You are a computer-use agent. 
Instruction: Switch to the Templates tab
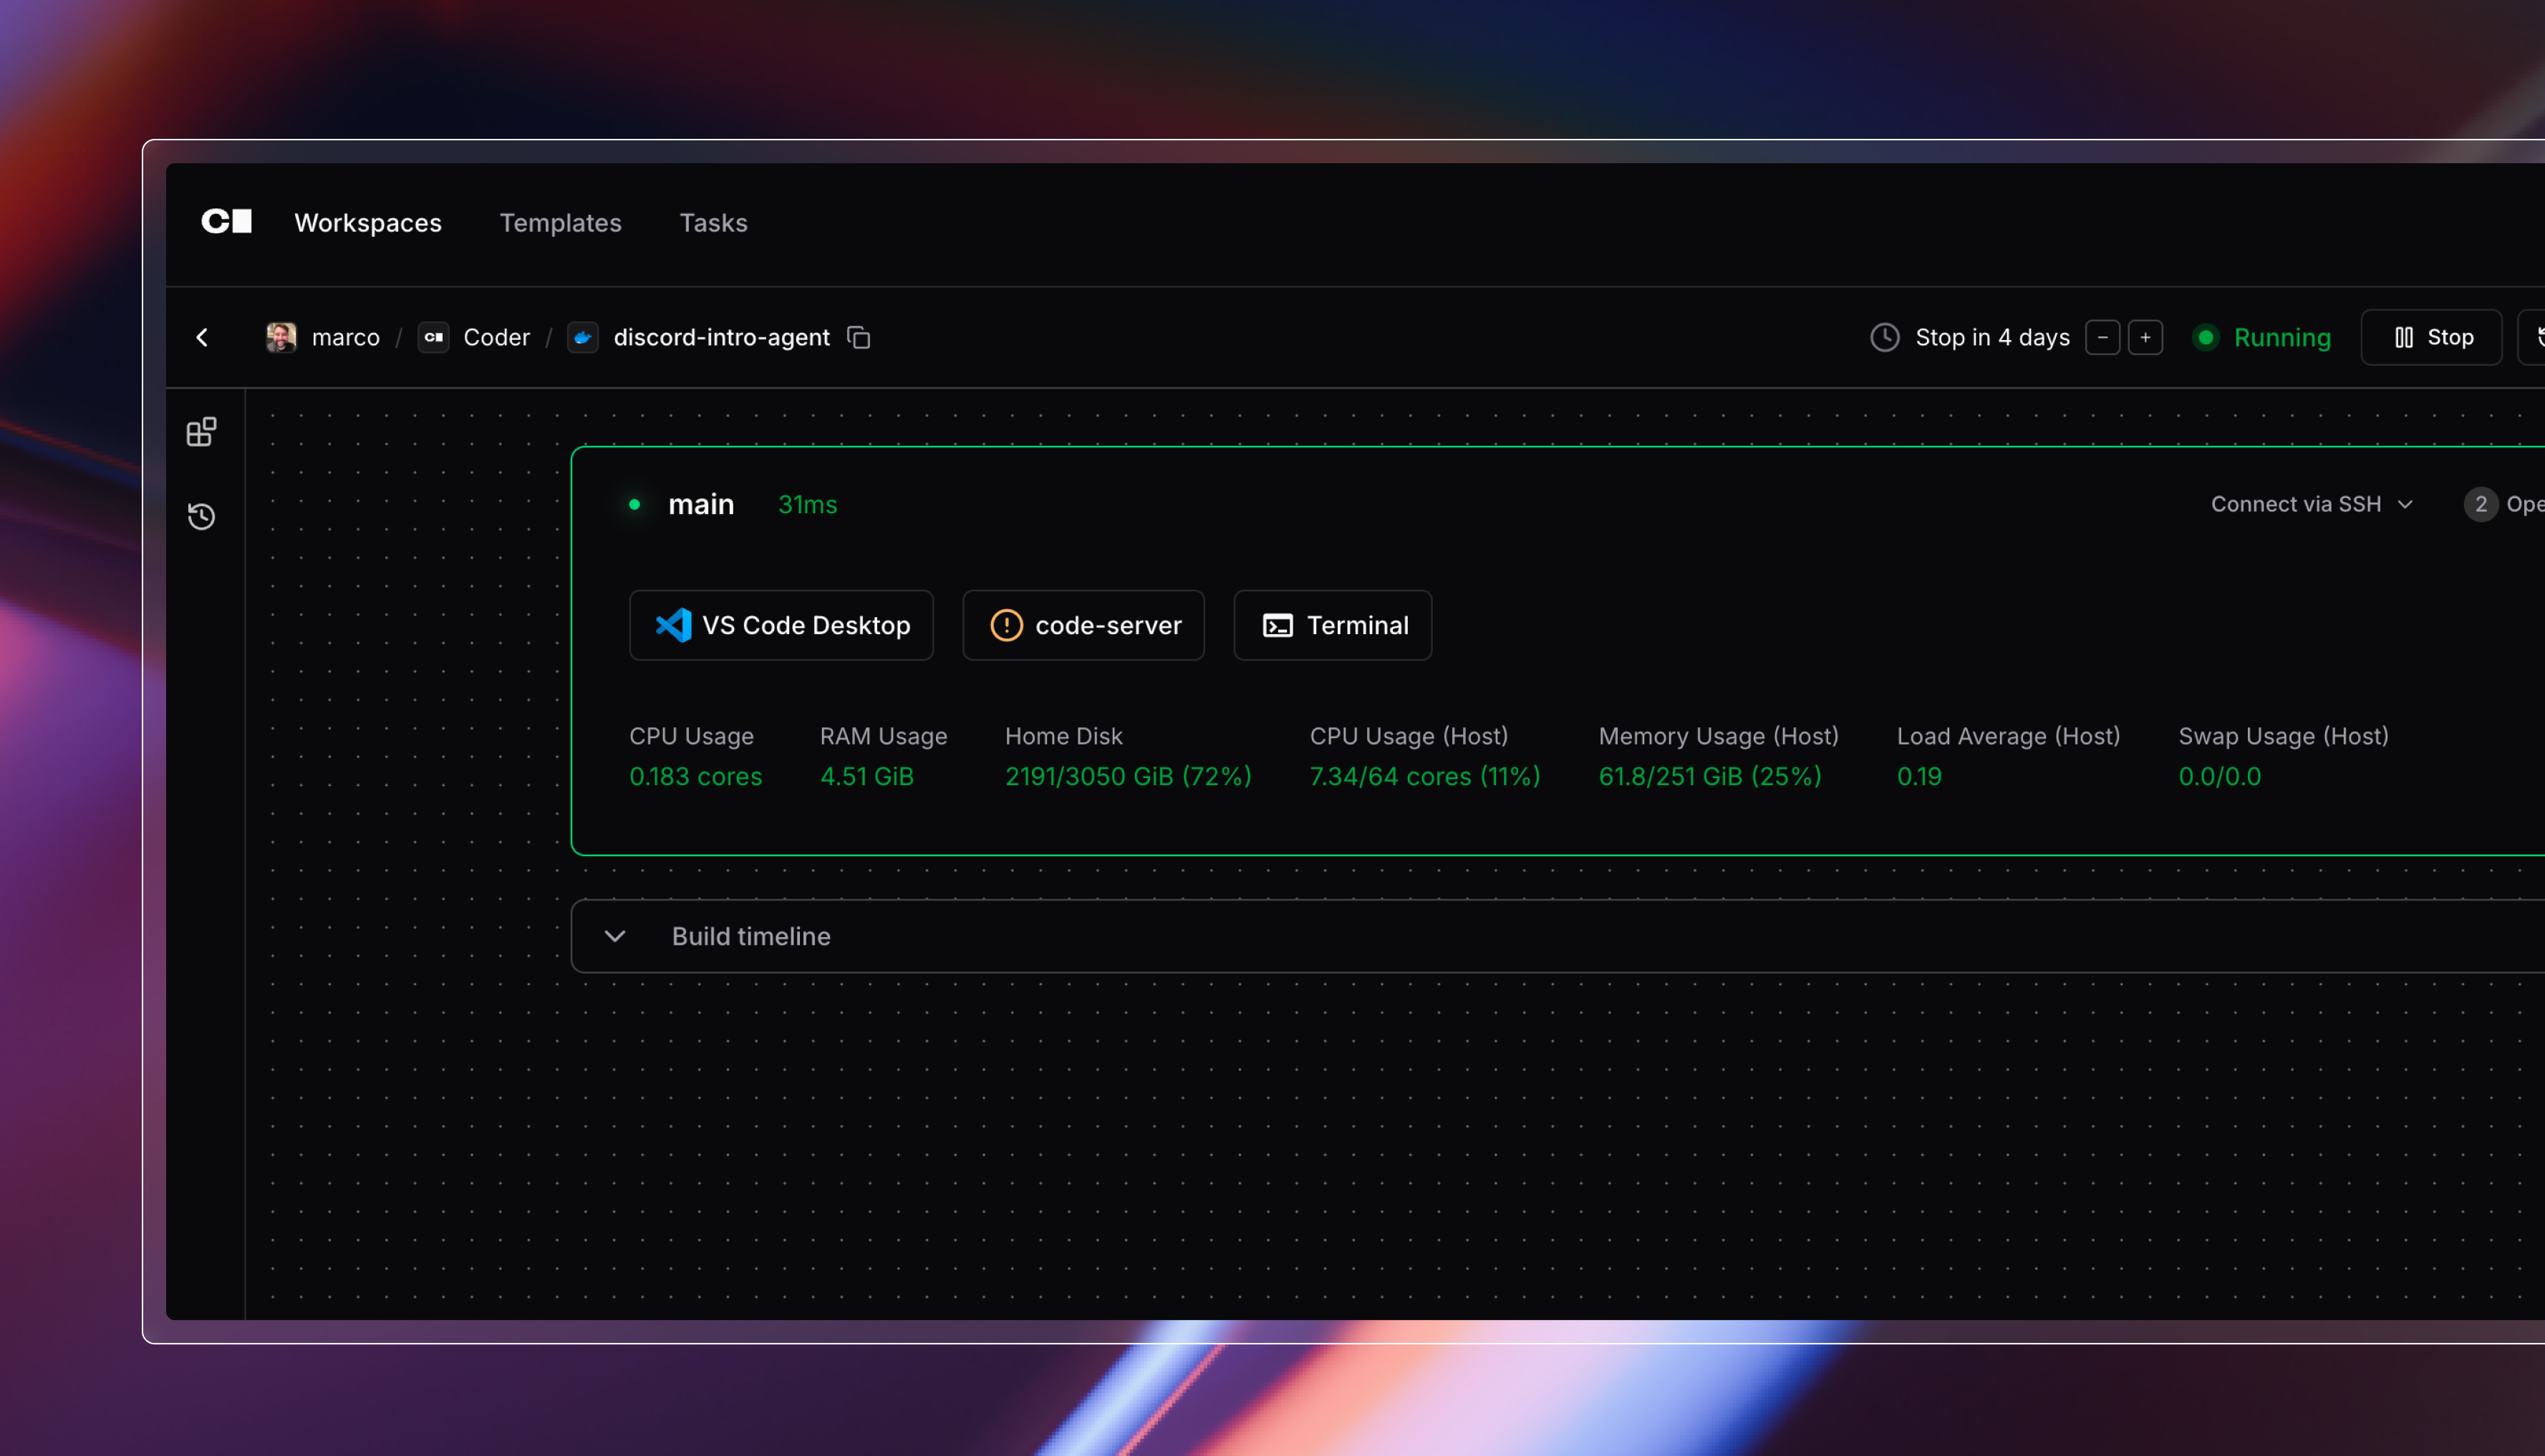(560, 223)
